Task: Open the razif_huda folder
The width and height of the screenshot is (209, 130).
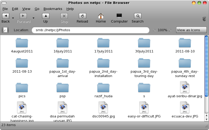Action: [x=103, y=87]
